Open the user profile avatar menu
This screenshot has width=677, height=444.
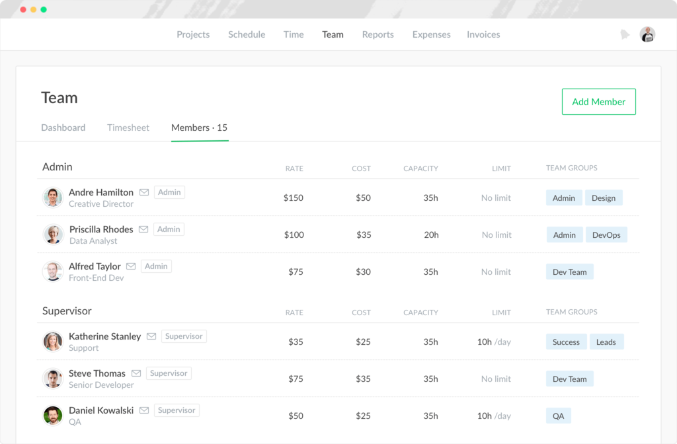coord(647,34)
